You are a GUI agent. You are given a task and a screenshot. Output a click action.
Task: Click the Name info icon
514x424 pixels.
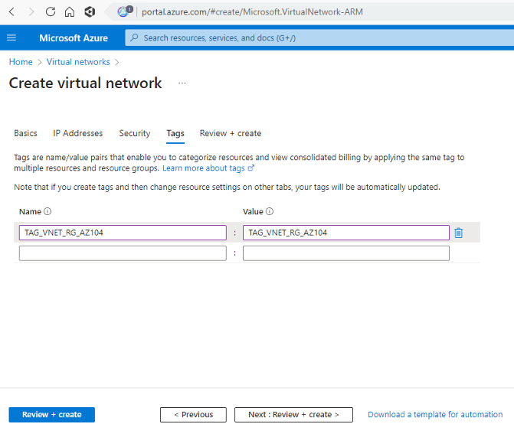pos(47,211)
